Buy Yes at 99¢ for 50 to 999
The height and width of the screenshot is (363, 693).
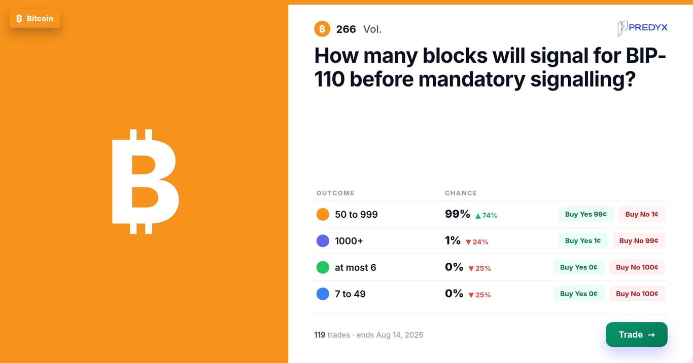click(x=586, y=214)
